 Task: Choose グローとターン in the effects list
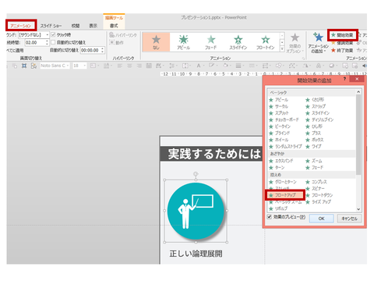click(x=283, y=182)
